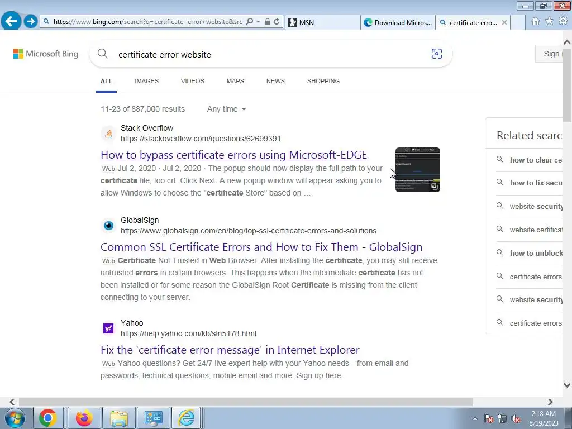
Task: Switch to the SHOPPING tab
Action: click(x=323, y=81)
